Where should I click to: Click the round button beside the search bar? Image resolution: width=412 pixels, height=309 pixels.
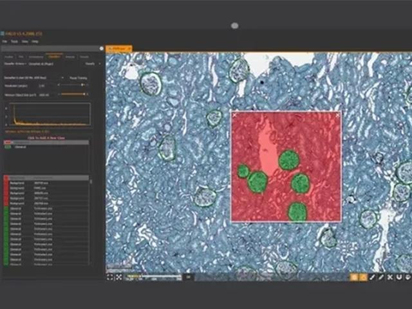point(102,48)
